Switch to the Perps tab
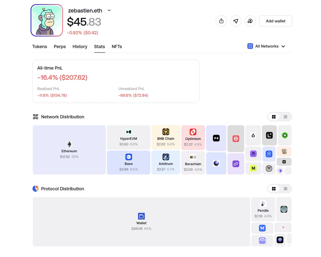This screenshot has height=257, width=321. click(60, 47)
